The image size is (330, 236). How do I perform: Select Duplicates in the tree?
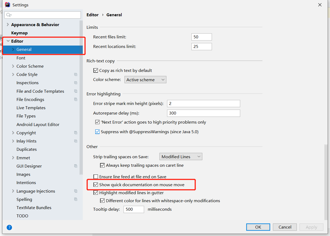click(27, 149)
